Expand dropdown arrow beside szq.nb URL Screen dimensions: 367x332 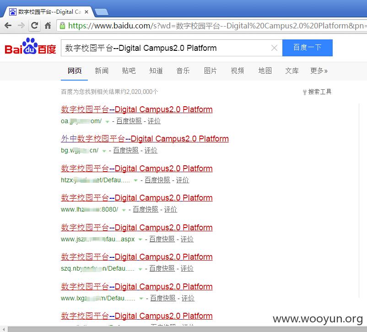140,269
